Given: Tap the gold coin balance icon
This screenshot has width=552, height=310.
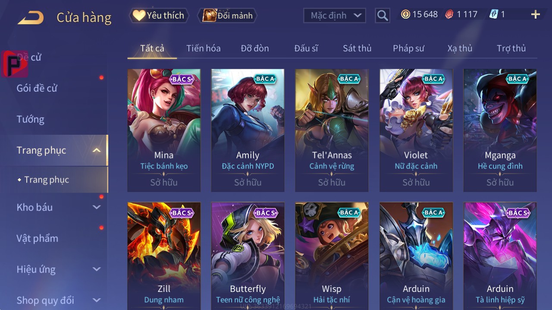Looking at the screenshot, I should pyautogui.click(x=405, y=14).
